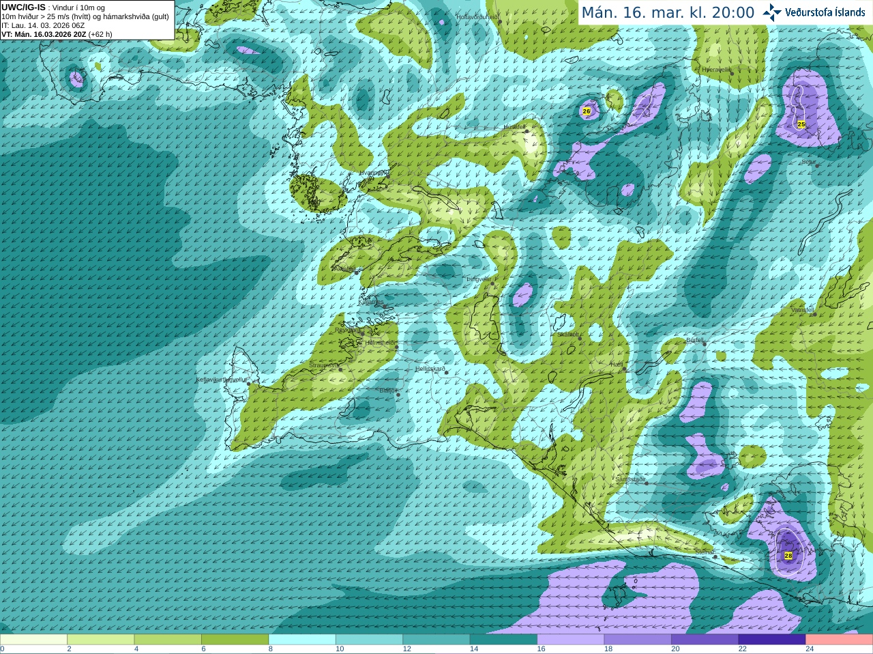Image resolution: width=873 pixels, height=654 pixels.
Task: Click the Steinar station label
Action: 705,552
